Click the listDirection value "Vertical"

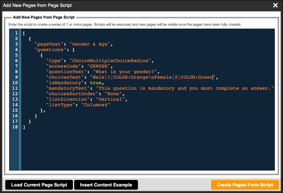pos(111,99)
